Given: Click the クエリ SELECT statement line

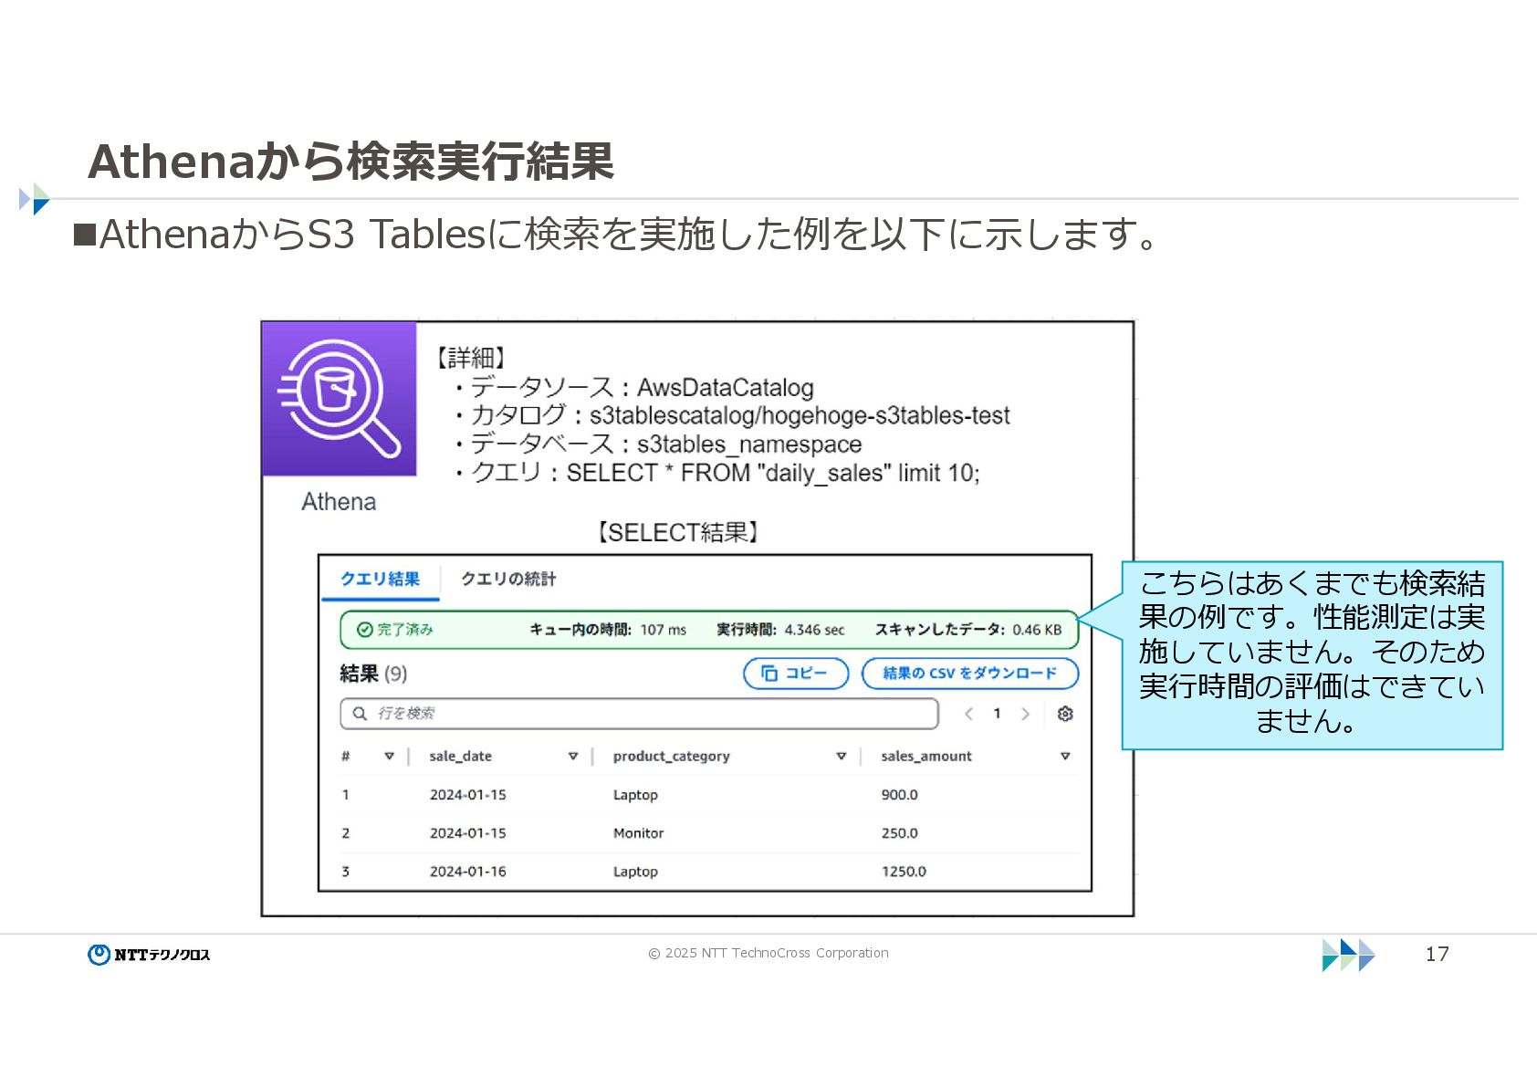Looking at the screenshot, I should 717,473.
